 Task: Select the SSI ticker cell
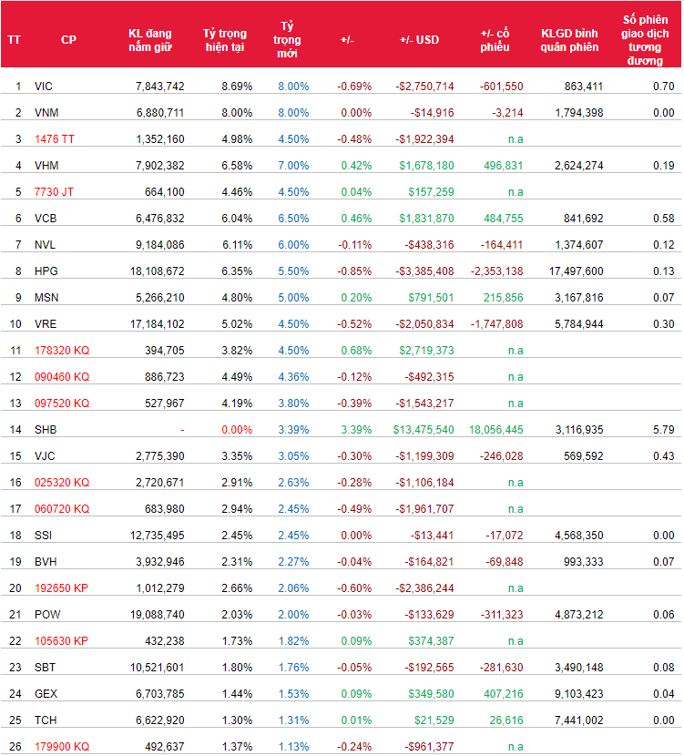(43, 536)
